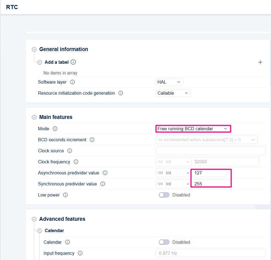The width and height of the screenshot is (271, 260).
Task: Click info icon beside Clock source
Action: coord(70,151)
